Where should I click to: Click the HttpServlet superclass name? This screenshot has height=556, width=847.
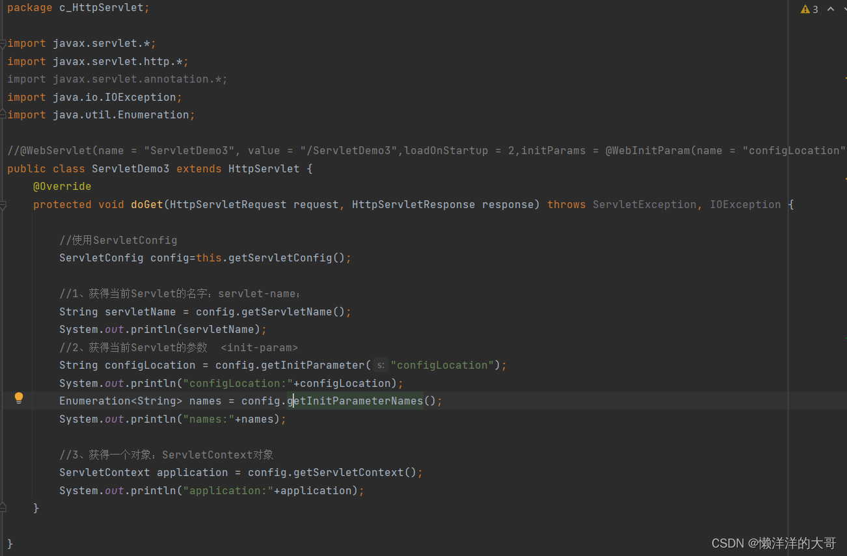(264, 168)
